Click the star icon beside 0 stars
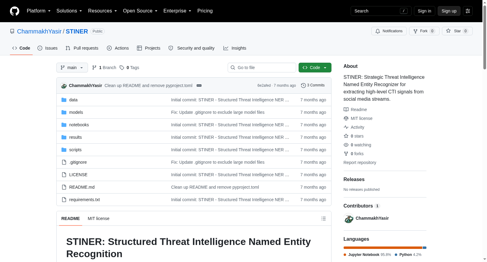 coord(346,136)
